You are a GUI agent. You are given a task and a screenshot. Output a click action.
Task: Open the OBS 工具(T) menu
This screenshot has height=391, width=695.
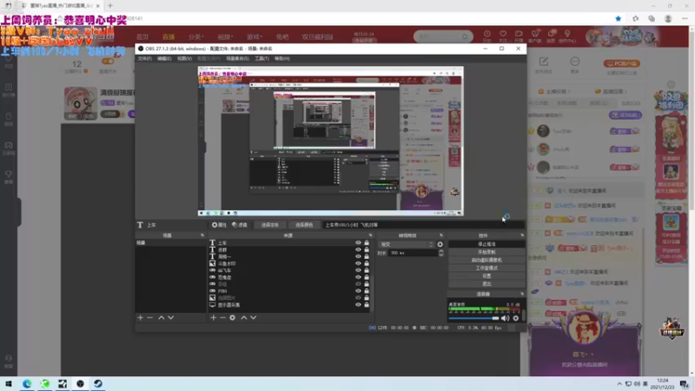[x=261, y=58]
